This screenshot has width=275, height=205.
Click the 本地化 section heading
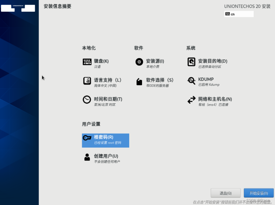89,48
